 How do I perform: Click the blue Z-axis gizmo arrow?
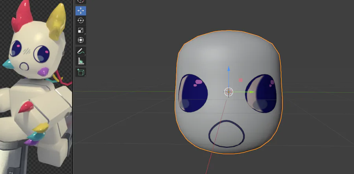(x=229, y=68)
